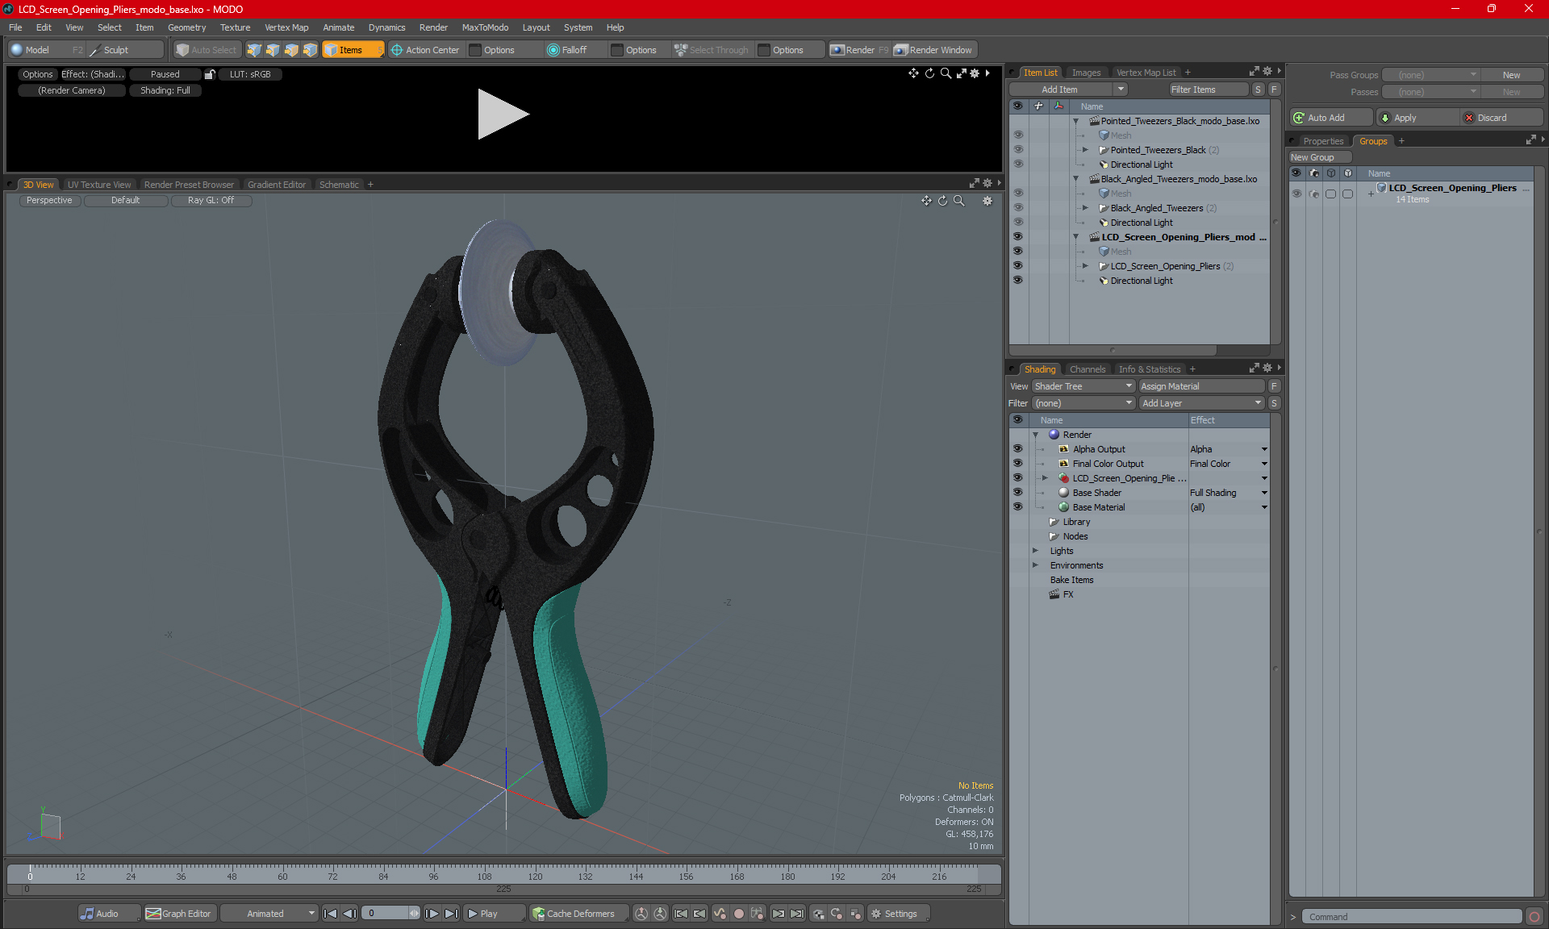Switch to the Properties tab
This screenshot has width=1549, height=929.
pyautogui.click(x=1322, y=141)
